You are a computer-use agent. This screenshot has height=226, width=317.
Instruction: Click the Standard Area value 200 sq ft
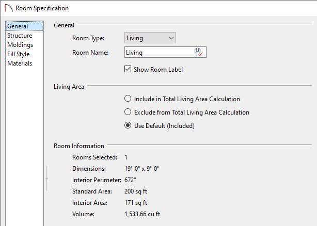(136, 191)
